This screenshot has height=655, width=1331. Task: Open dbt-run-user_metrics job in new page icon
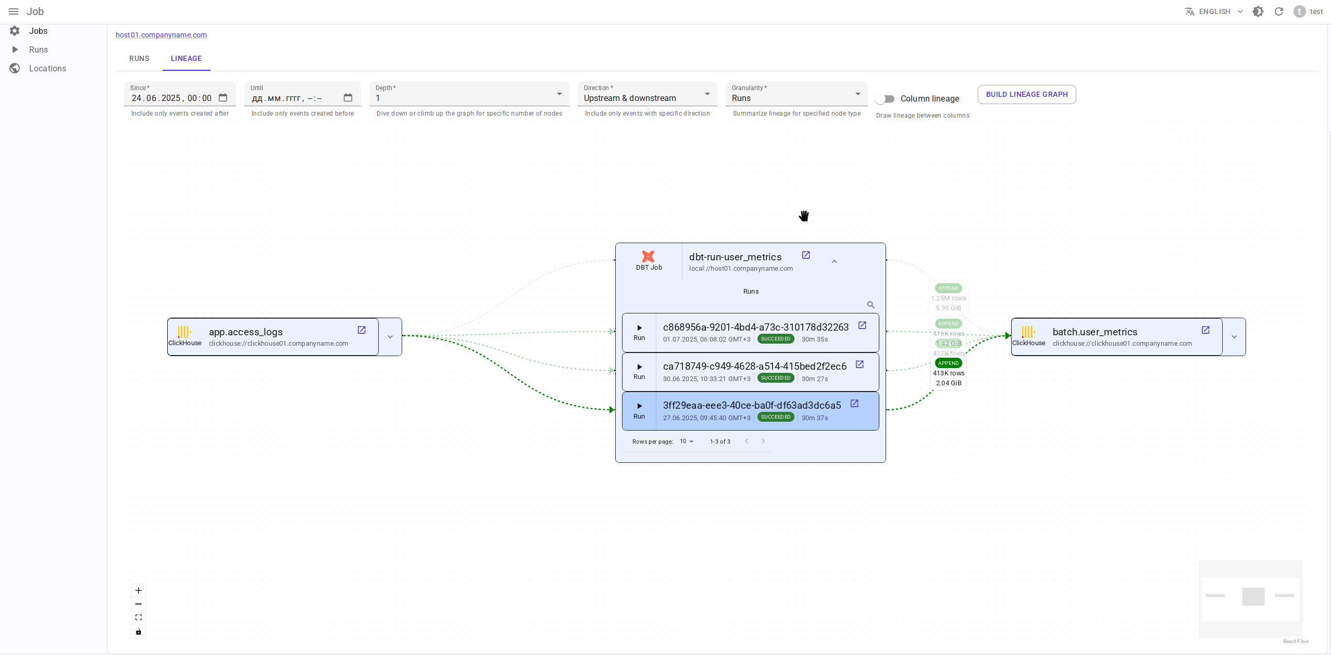coord(806,255)
